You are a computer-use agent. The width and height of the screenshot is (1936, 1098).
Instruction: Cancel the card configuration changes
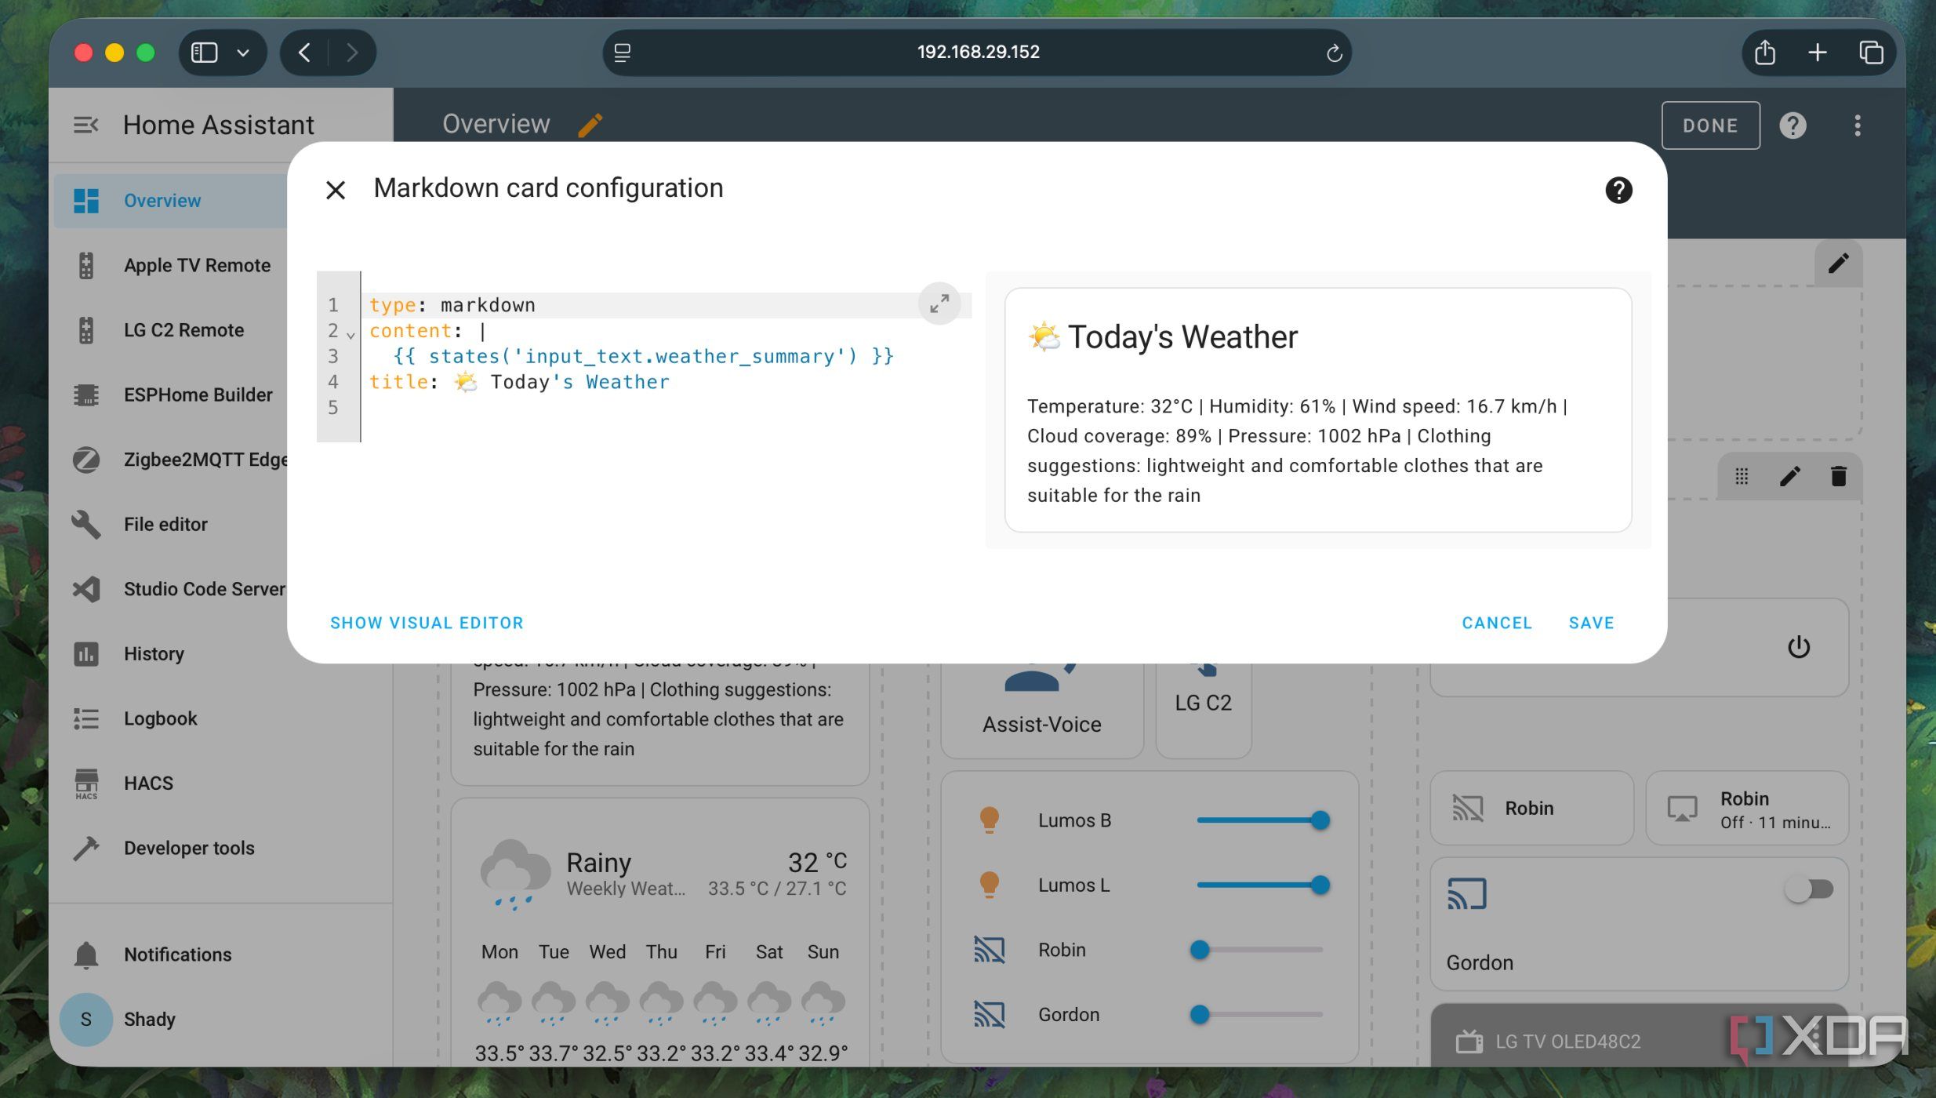coord(1496,623)
